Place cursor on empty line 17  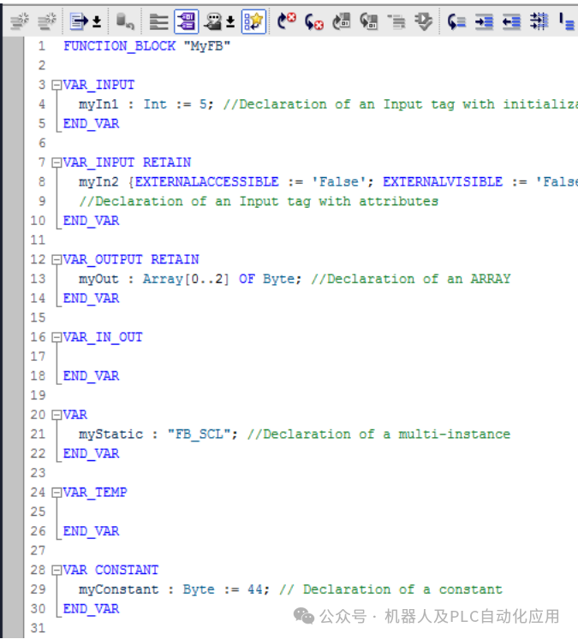pyautogui.click(x=319, y=357)
